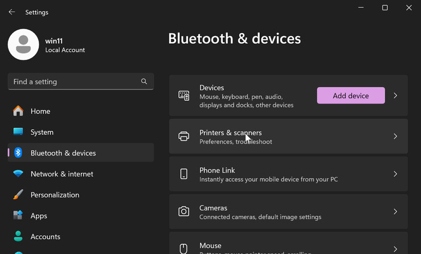Open System settings category
Screen dimensions: 421x254
80,132
